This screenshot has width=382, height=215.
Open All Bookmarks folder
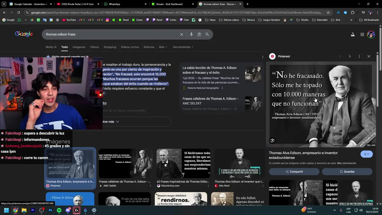369,20
